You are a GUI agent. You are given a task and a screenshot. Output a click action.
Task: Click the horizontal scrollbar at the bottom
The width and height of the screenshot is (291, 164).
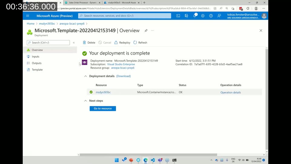pyautogui.click(x=148, y=155)
